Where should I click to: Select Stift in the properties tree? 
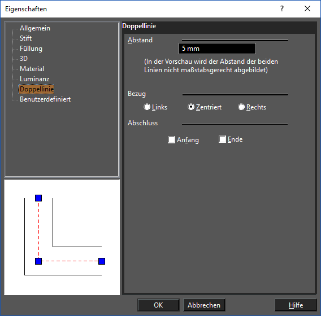pyautogui.click(x=25, y=38)
